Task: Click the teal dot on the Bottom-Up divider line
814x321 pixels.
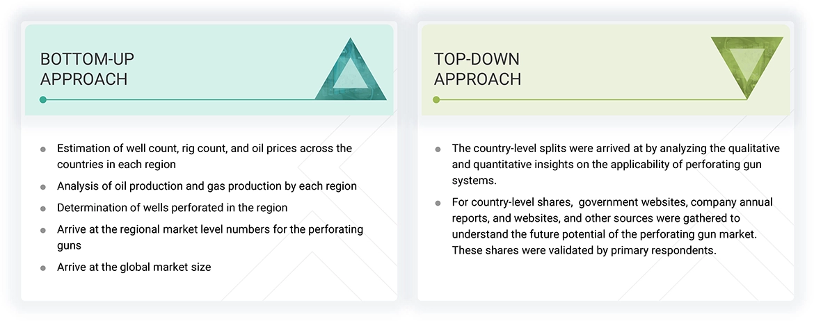Action: click(43, 99)
